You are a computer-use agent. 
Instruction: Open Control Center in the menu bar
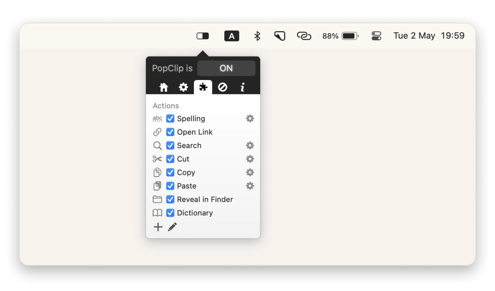(376, 36)
